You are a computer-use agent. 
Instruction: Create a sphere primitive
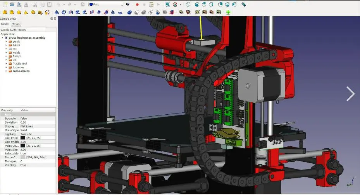point(19,12)
